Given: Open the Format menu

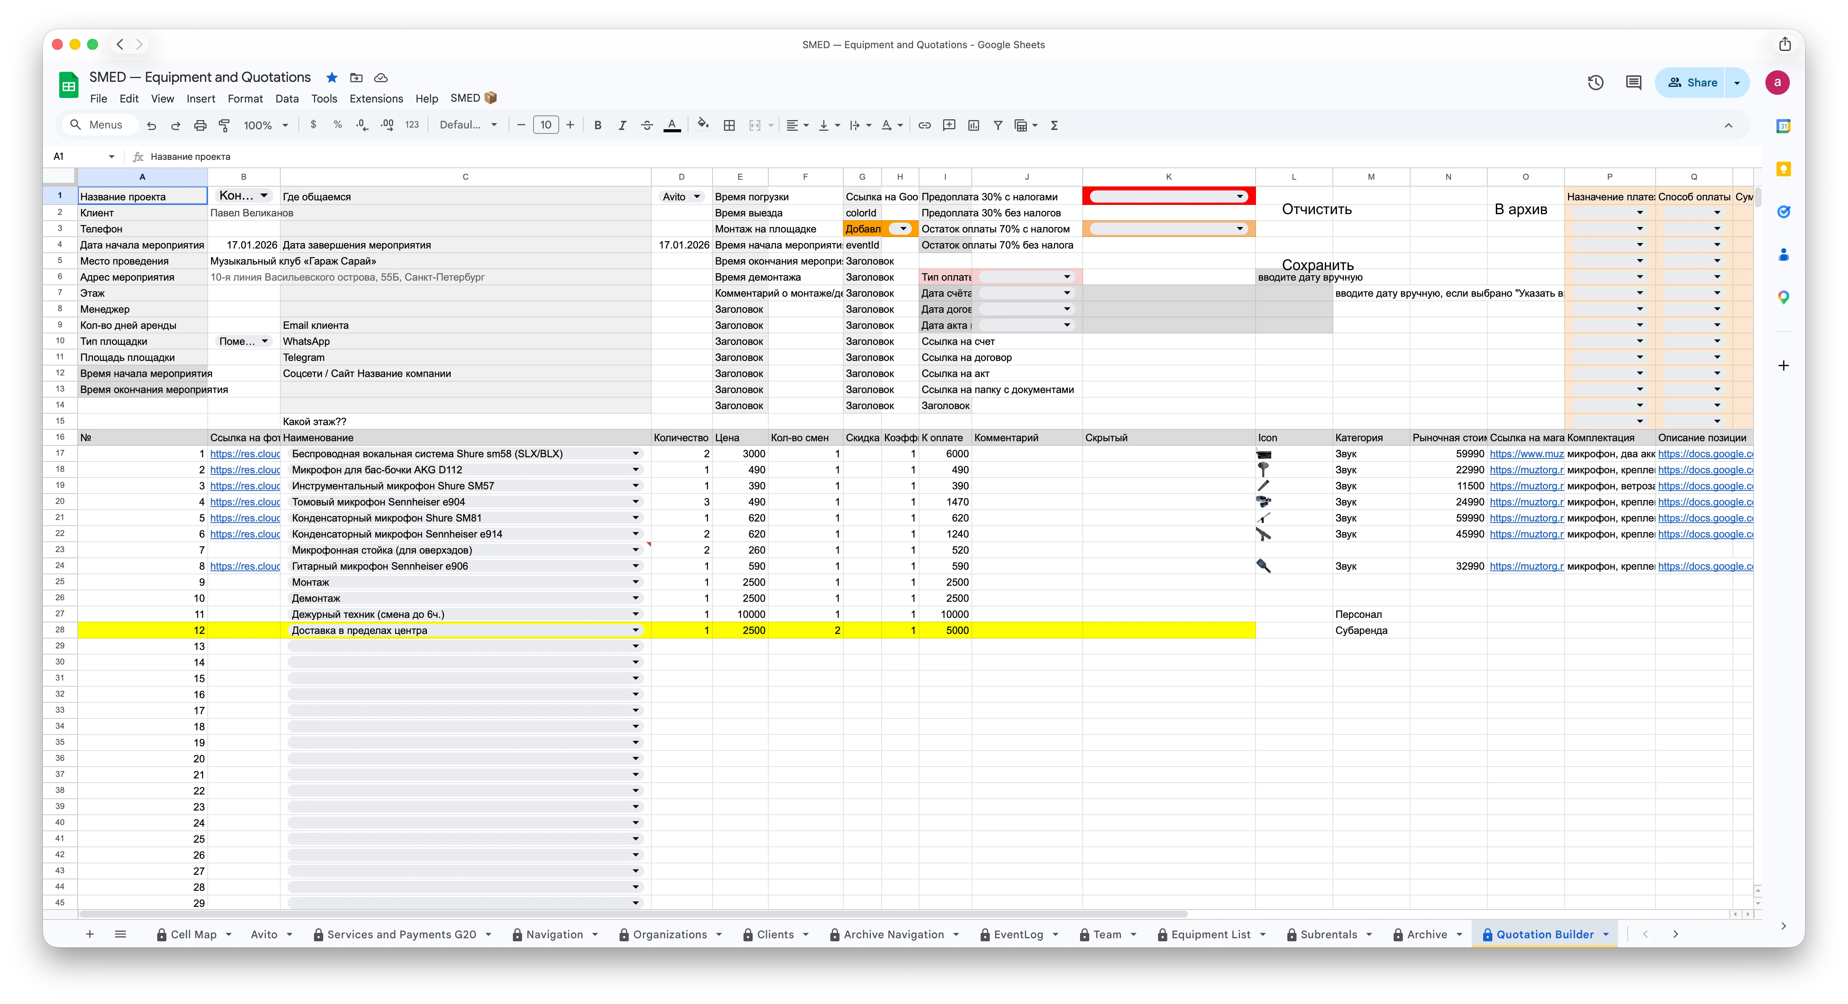Looking at the screenshot, I should (x=246, y=99).
